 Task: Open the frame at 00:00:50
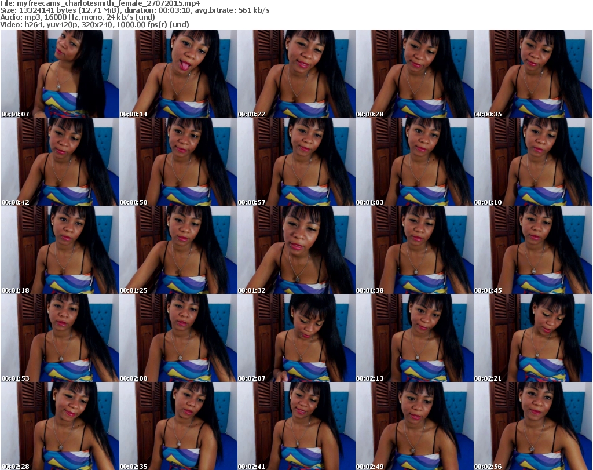(x=178, y=162)
